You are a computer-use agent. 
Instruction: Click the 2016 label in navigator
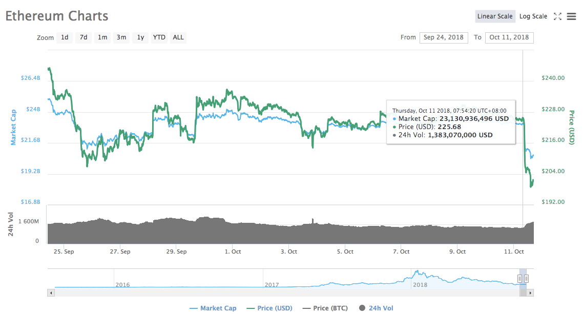[122, 285]
